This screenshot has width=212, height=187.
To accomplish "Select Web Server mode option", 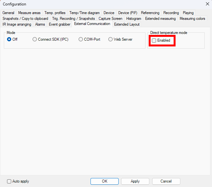I will point(111,39).
